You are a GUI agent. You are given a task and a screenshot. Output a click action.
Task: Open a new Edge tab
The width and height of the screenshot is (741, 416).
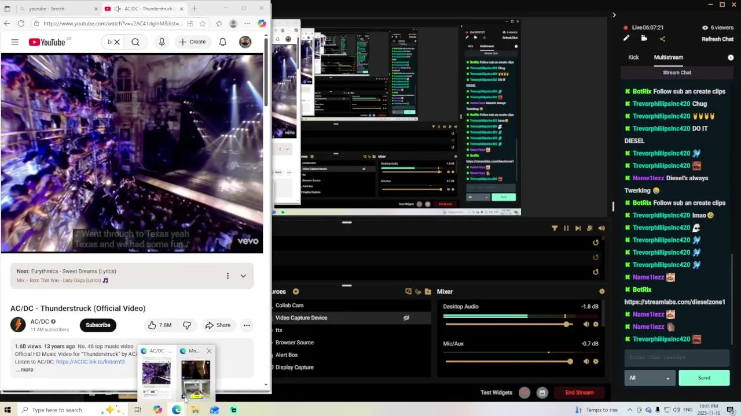coord(194,9)
